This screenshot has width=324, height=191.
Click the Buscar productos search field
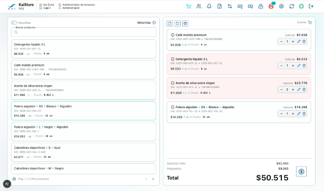(x=84, y=32)
